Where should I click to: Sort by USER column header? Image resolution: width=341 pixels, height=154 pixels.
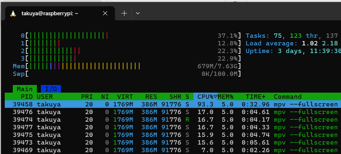45,97
